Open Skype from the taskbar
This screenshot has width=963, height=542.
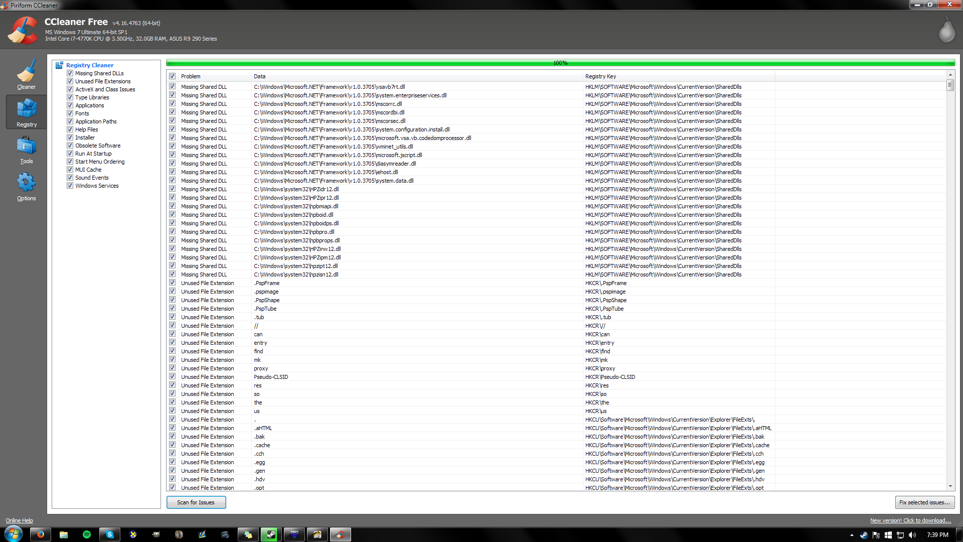[x=110, y=534]
